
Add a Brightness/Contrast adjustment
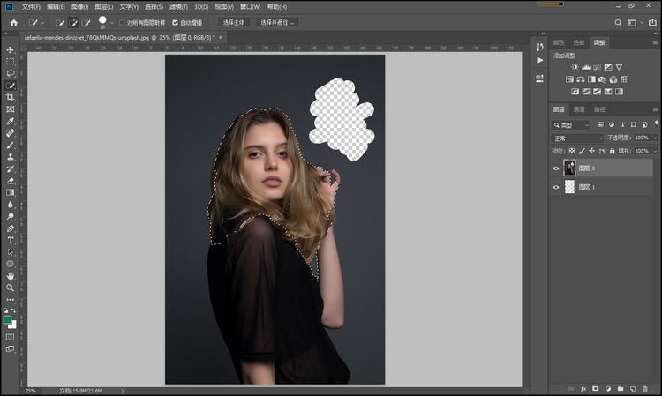575,67
